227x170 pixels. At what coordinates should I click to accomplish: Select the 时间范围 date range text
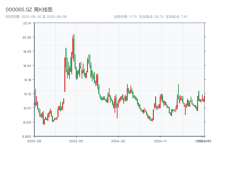click(36, 17)
